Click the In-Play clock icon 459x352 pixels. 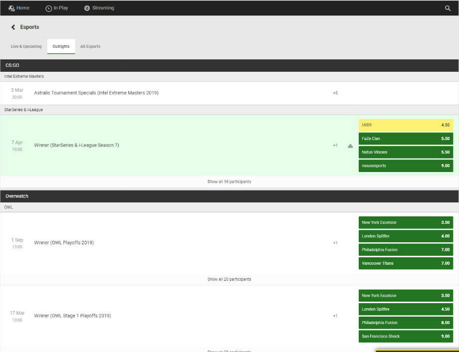(48, 8)
